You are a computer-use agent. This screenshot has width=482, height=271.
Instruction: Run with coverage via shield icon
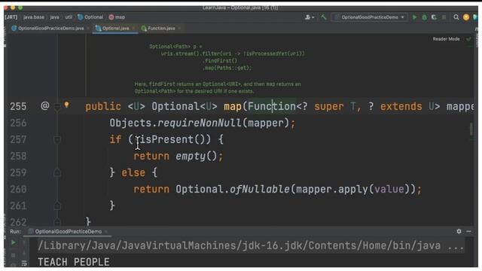point(434,17)
